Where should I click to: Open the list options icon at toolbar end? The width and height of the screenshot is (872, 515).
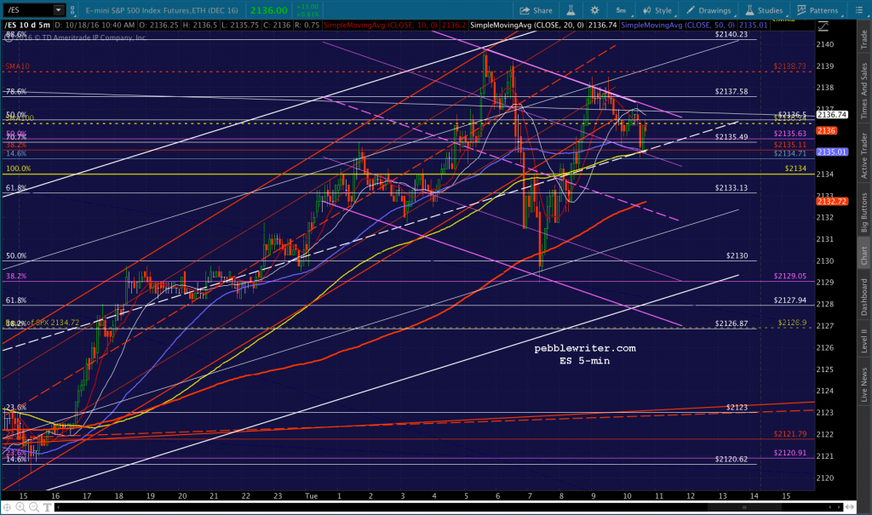tap(858, 10)
